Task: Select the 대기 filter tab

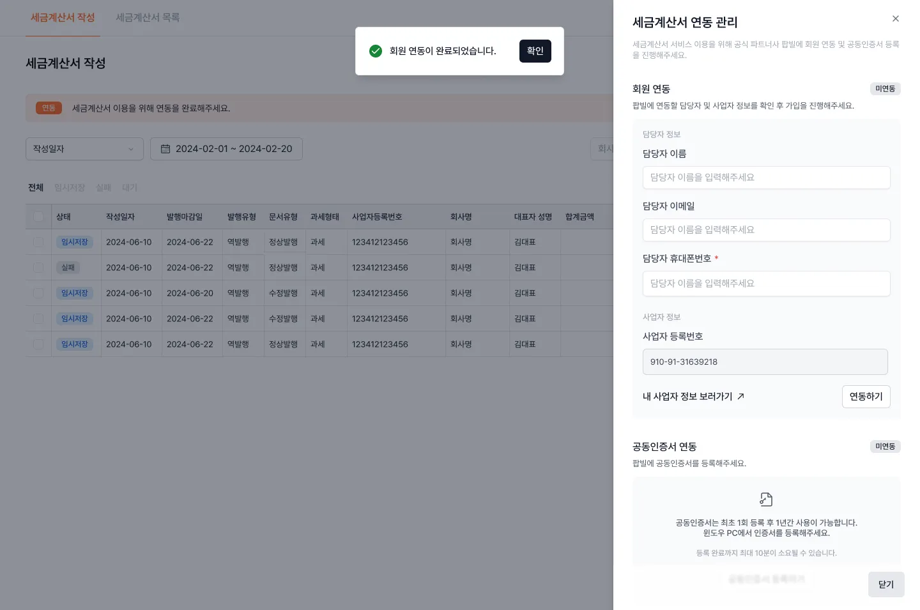Action: [x=130, y=187]
